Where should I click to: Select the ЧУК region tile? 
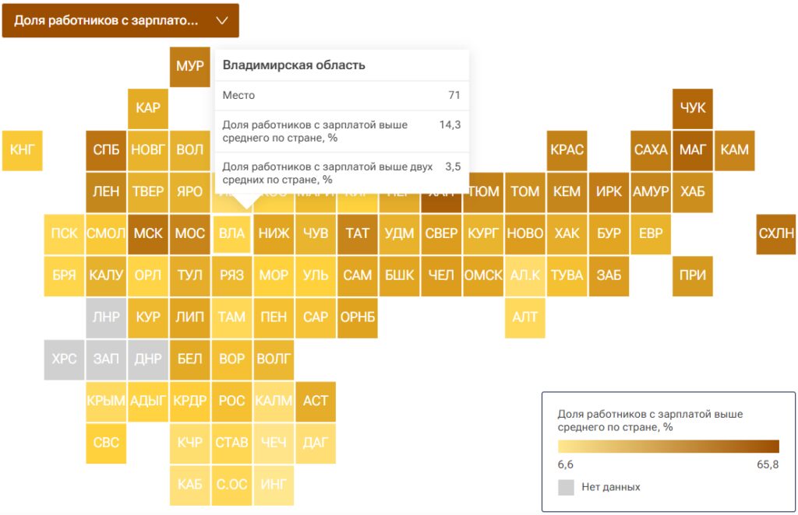click(693, 108)
